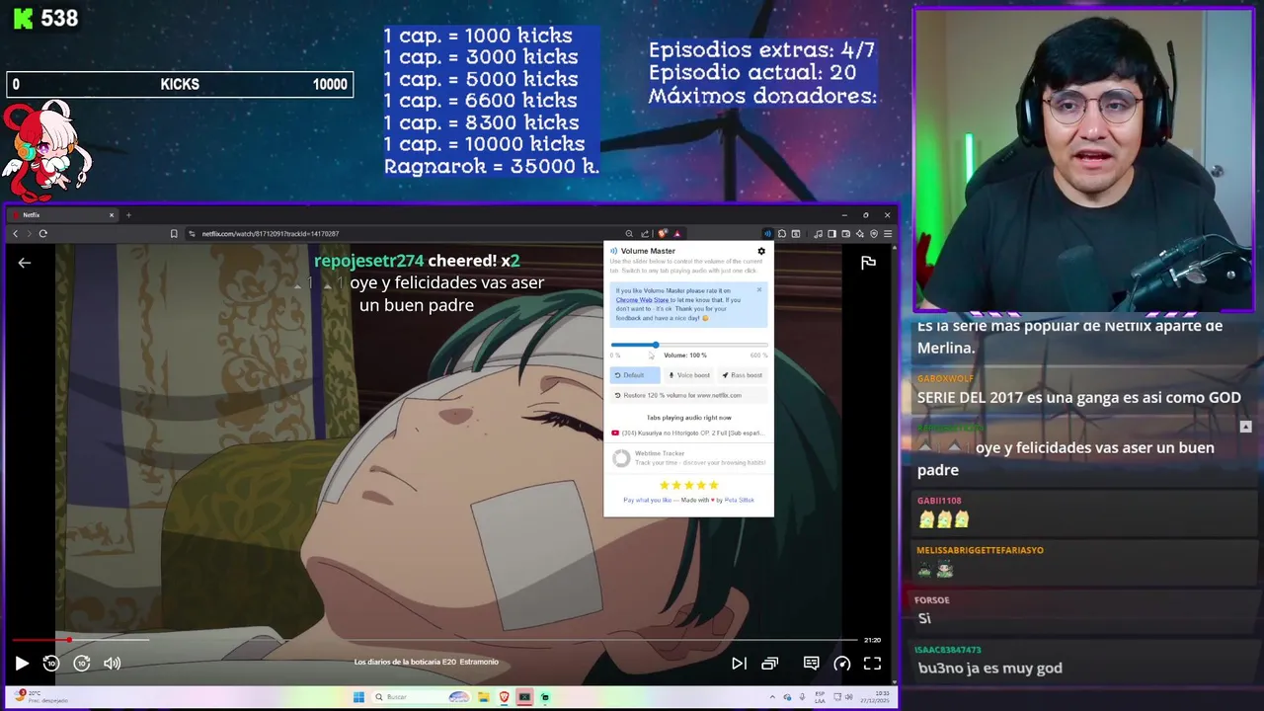1264x711 pixels.
Task: Open Brave Rewards triangle icon
Action: 676,234
